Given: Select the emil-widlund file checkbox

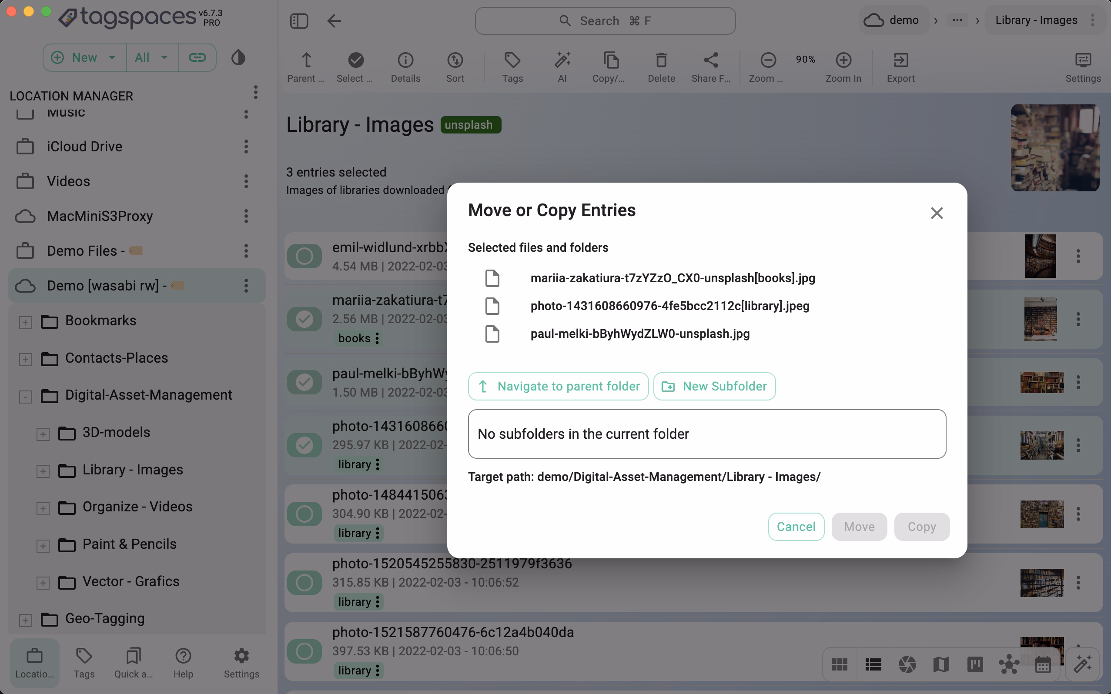Looking at the screenshot, I should tap(305, 256).
